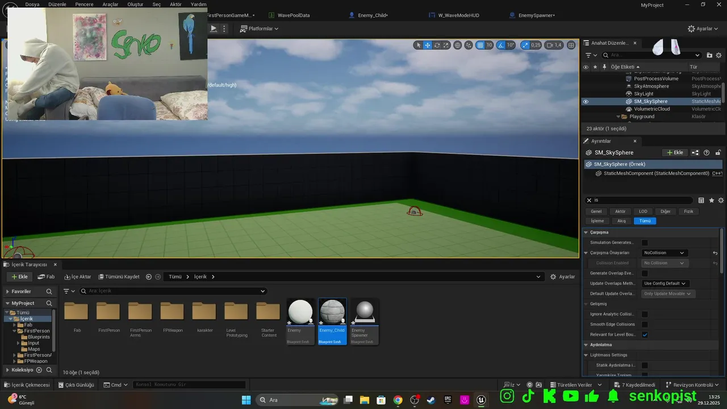Select the Enemy Spawner blueprint thumbnail

pos(364,322)
